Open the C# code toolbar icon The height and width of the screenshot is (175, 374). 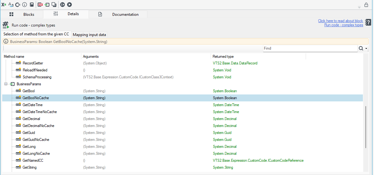[18, 4]
